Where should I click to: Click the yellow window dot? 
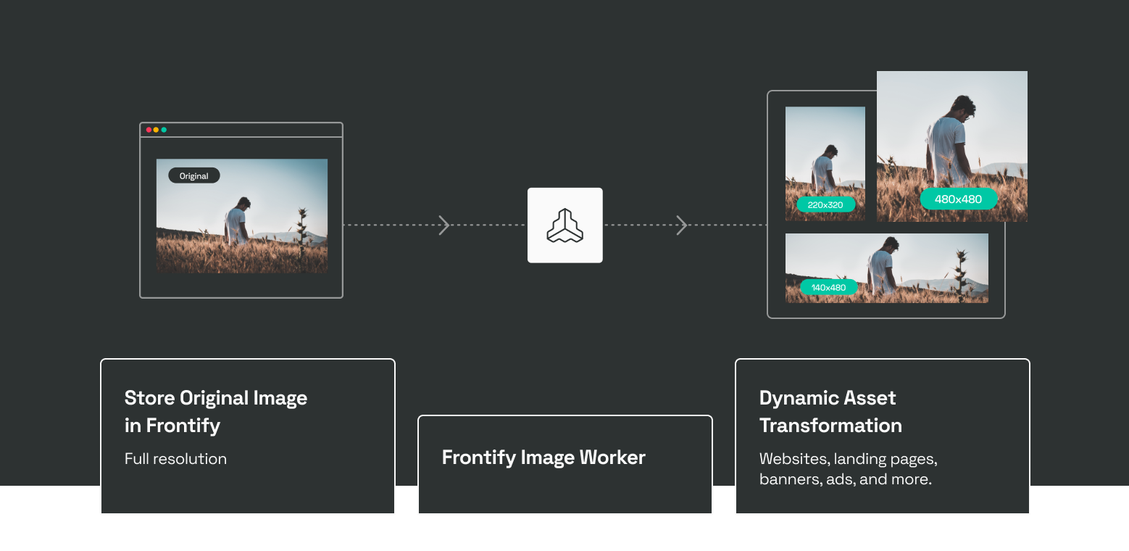click(x=157, y=130)
